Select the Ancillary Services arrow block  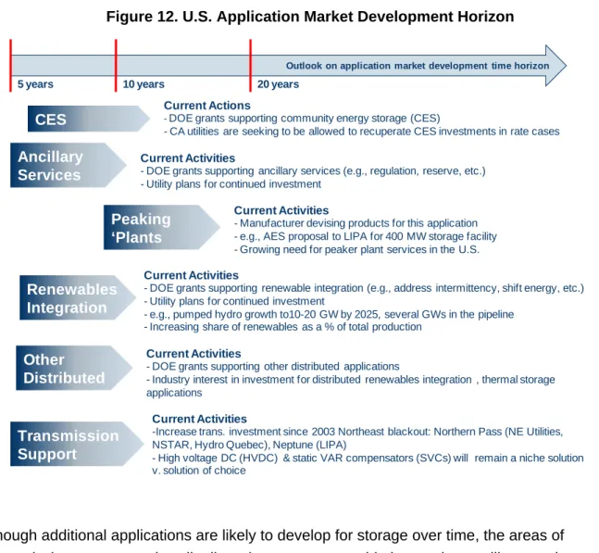tap(68, 165)
